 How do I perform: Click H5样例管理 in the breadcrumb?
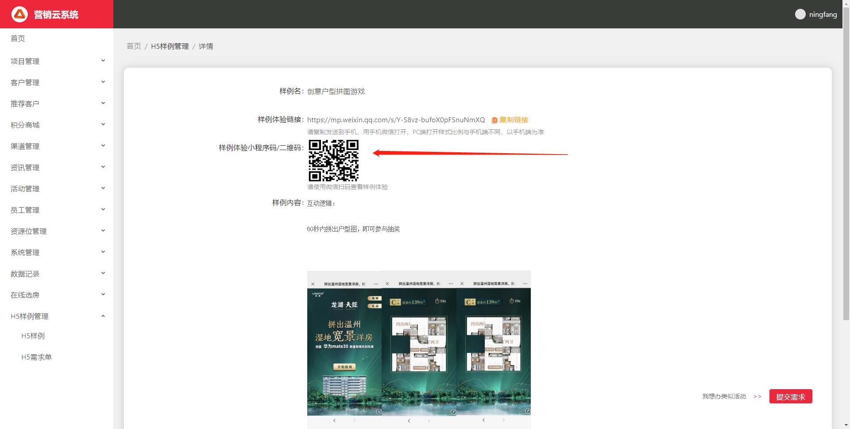[x=170, y=46]
